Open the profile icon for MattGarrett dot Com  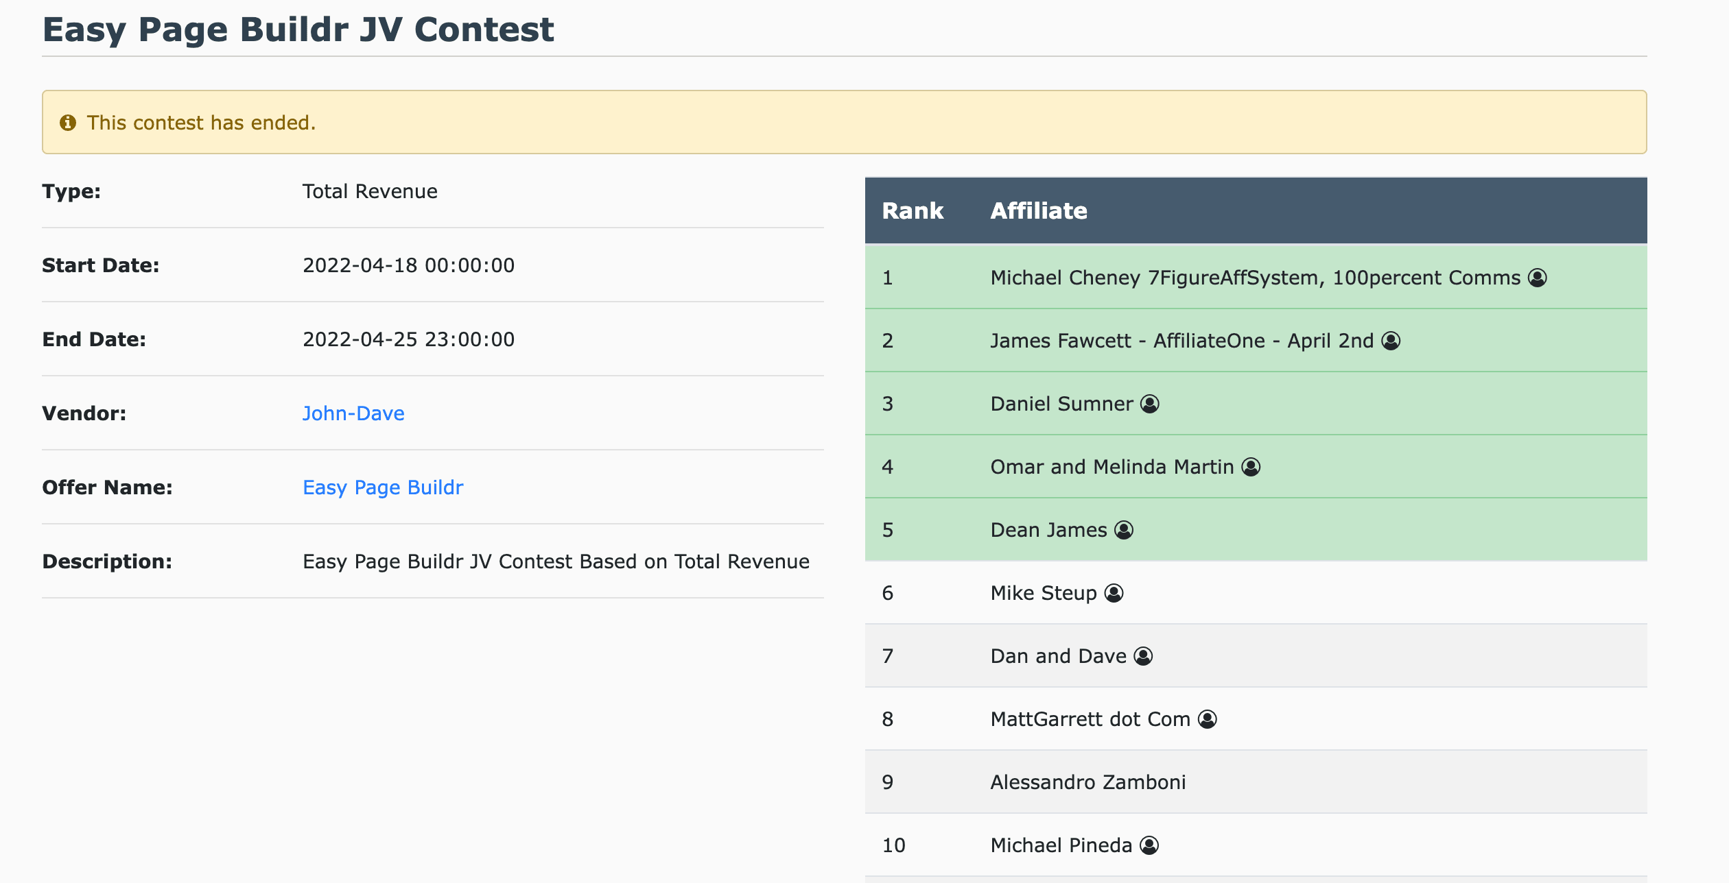click(x=1208, y=719)
